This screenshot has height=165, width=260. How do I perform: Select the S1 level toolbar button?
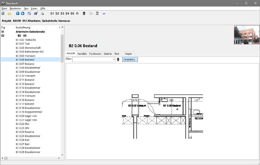(53, 13)
